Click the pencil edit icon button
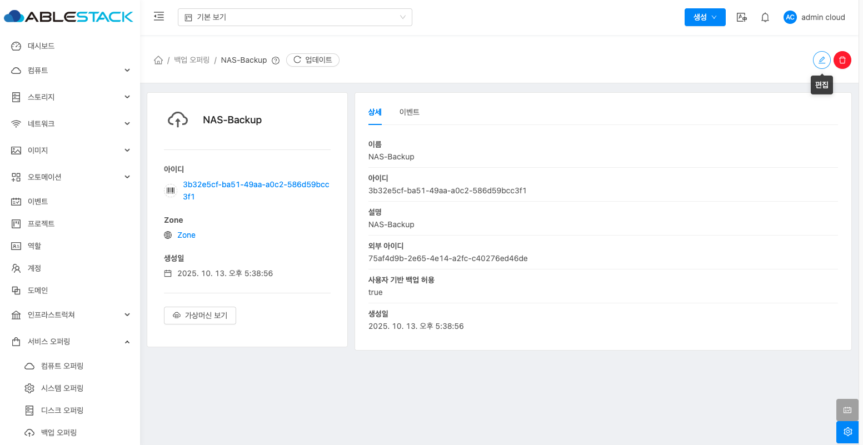Viewport: 863px width, 445px height. click(x=821, y=60)
